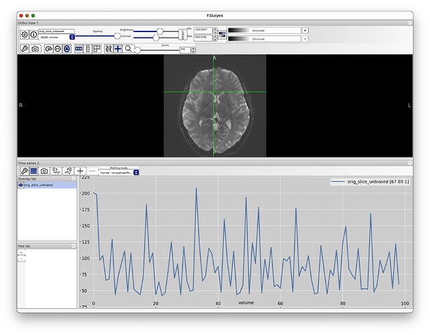Toggle coronal canvas visibility
Viewport: 430px width, 335px height.
(58, 49)
